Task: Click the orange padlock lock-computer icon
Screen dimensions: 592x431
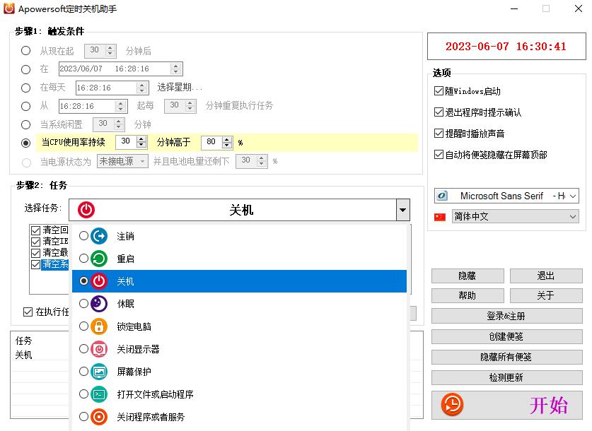Action: coord(99,326)
